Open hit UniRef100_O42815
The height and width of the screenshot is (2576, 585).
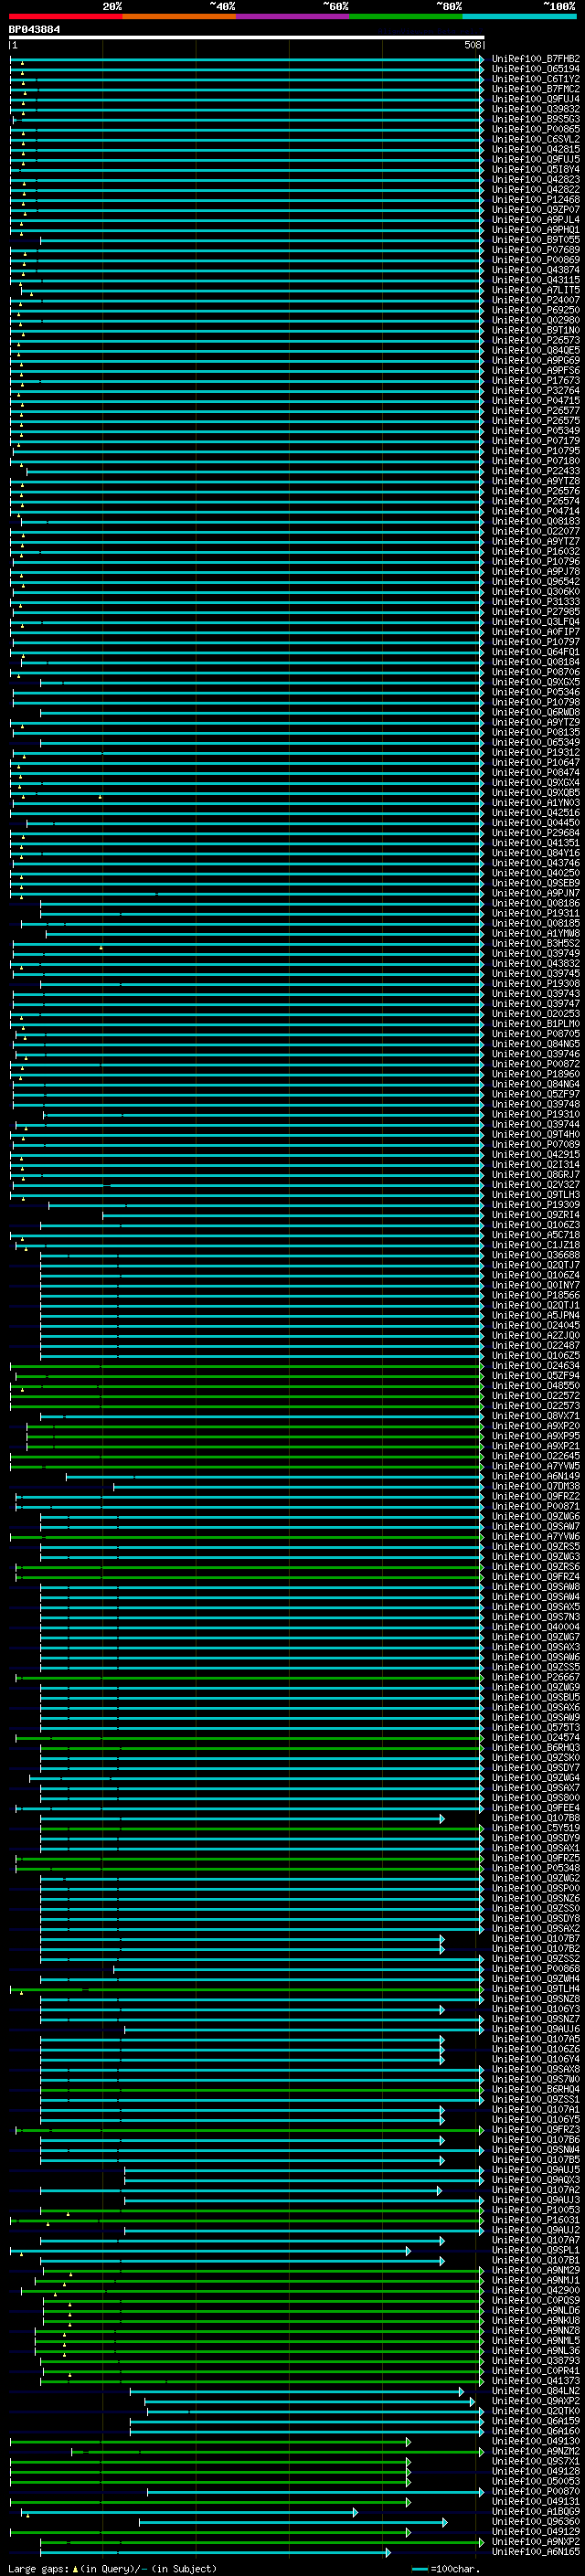click(x=535, y=149)
